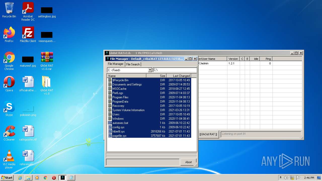Select the Program Files folder icon
This screenshot has height=181, width=322.
110,97
